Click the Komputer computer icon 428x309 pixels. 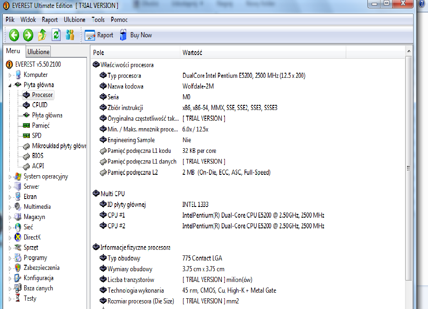click(18, 75)
